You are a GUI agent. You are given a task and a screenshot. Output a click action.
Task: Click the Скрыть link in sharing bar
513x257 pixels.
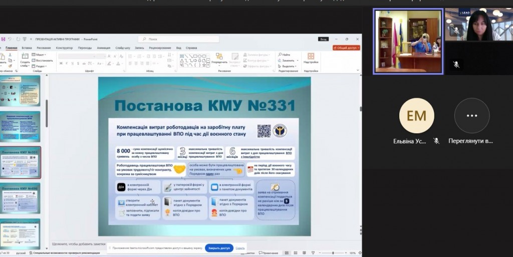pyautogui.click(x=240, y=247)
